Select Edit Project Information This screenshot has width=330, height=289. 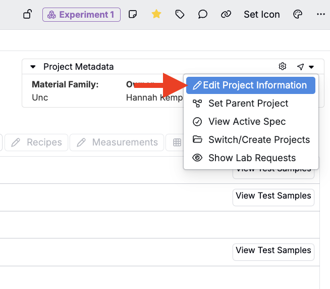[250, 85]
